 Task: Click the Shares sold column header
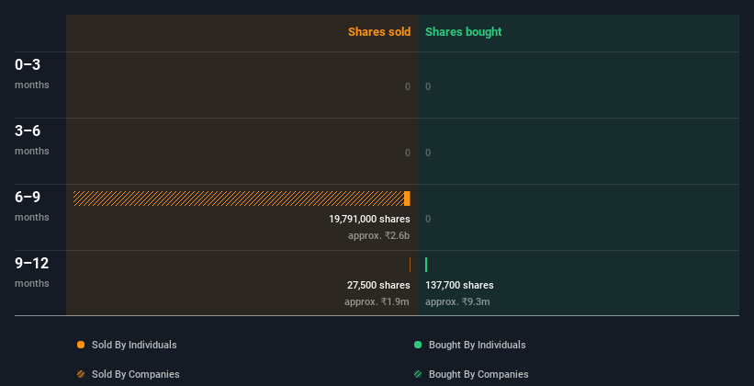click(x=379, y=32)
